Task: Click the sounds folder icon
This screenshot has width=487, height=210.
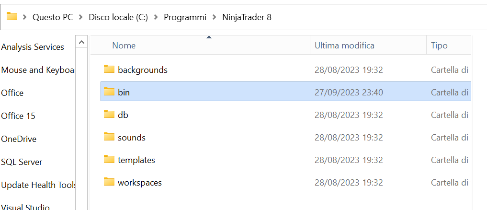Action: tap(109, 137)
